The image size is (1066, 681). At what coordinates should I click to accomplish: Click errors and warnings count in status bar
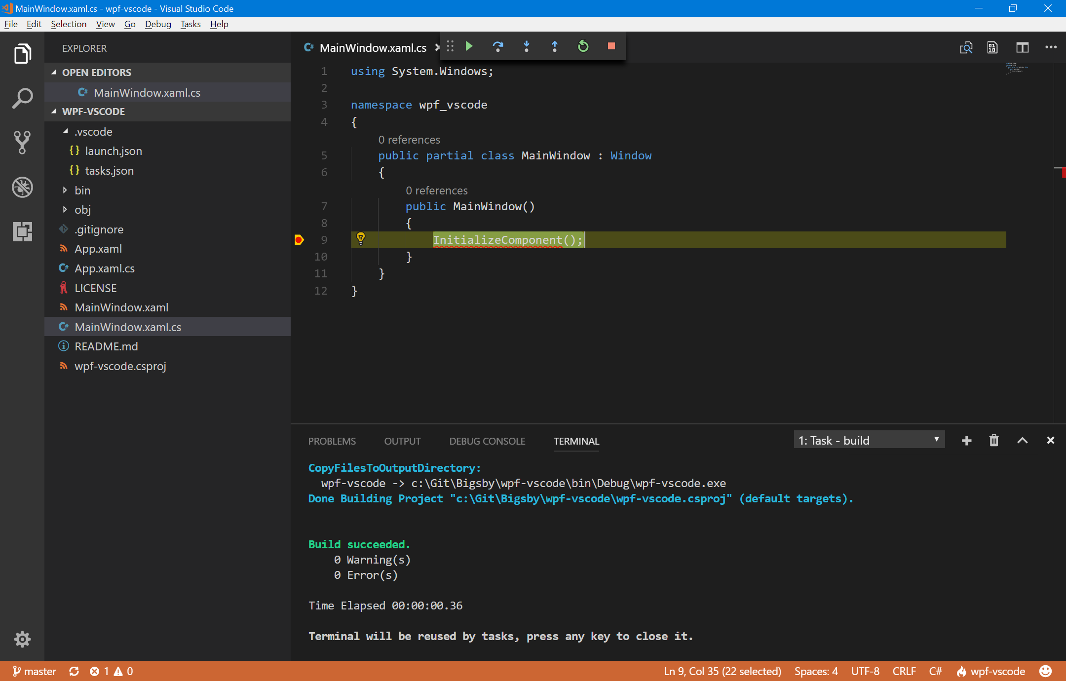111,671
